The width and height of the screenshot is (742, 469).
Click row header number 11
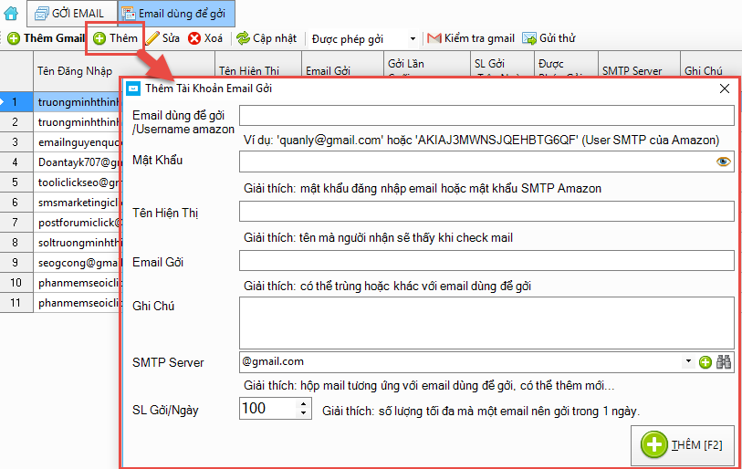pyautogui.click(x=16, y=303)
